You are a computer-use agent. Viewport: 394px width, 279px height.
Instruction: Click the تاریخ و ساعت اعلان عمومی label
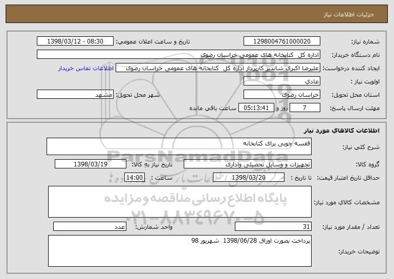coord(153,41)
